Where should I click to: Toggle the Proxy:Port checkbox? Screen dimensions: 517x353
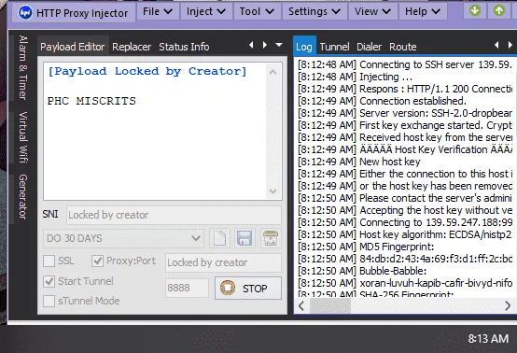tap(98, 261)
